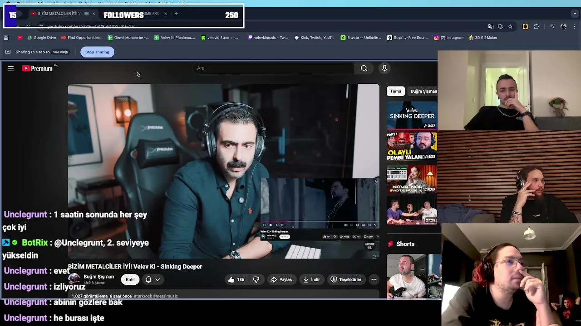581x326 pixels.
Task: Open Olaylı Pembe Yalan suggested video
Action: point(412,146)
